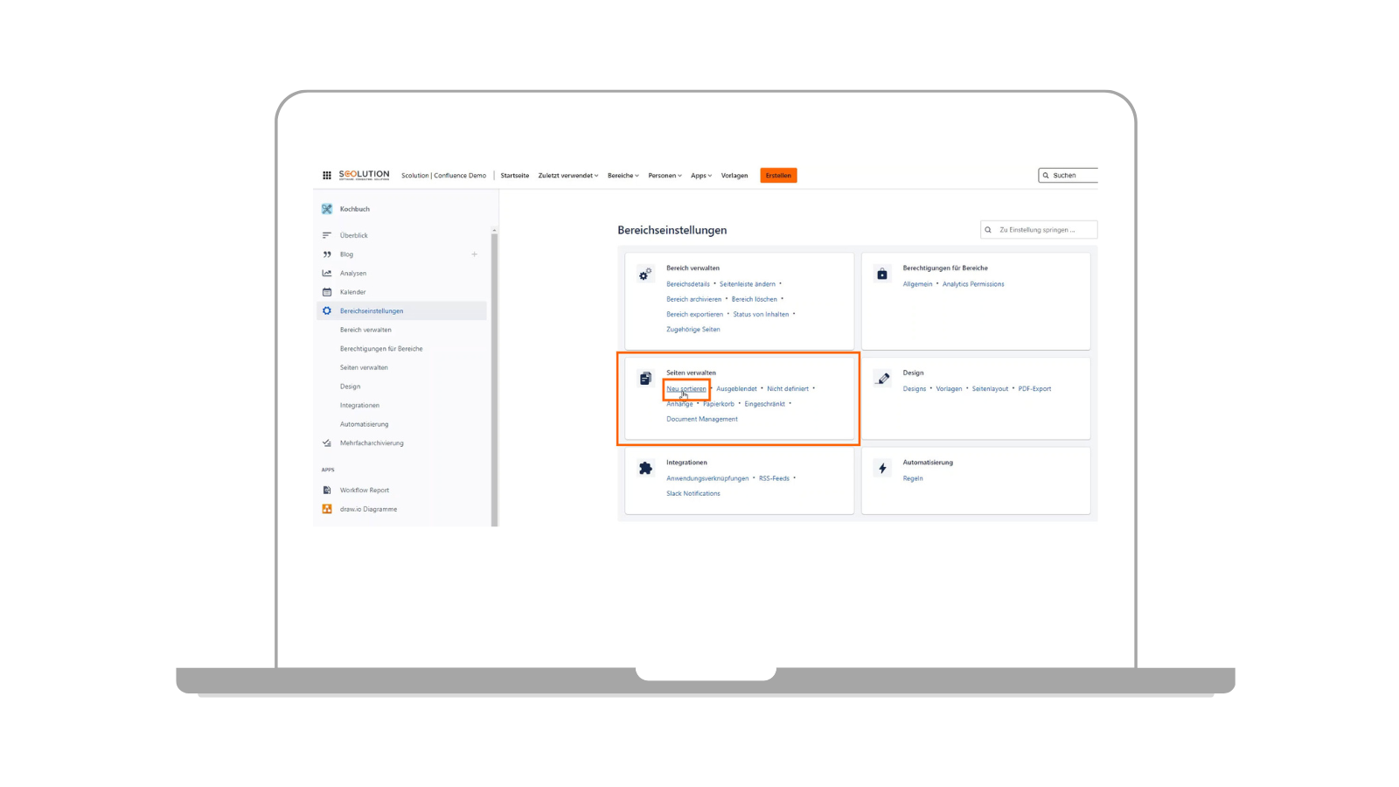Click the Workflow Report icon
Viewport: 1399px width, 787px height.
(327, 491)
